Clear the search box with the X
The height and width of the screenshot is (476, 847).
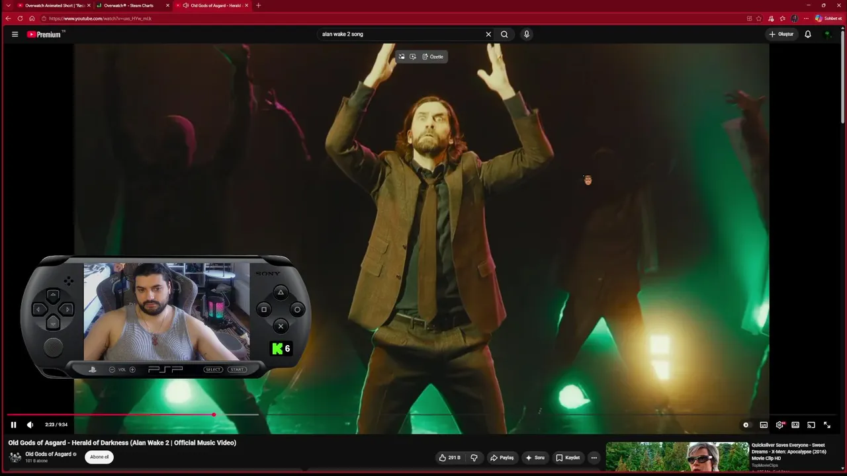pos(488,34)
